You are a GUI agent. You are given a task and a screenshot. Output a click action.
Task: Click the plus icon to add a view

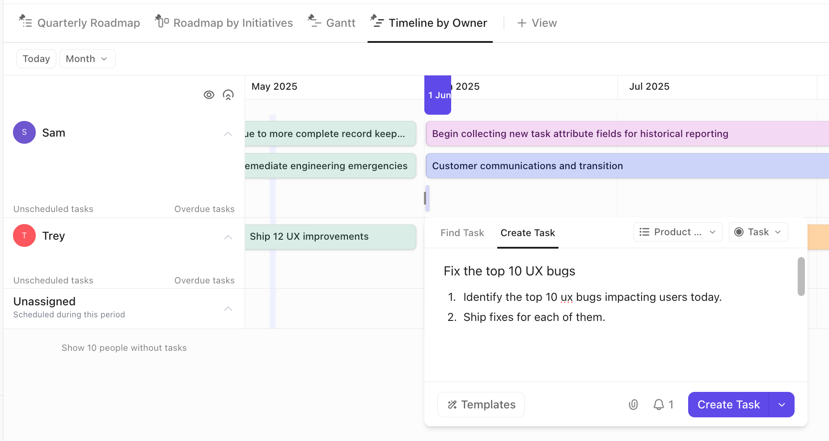pos(521,23)
